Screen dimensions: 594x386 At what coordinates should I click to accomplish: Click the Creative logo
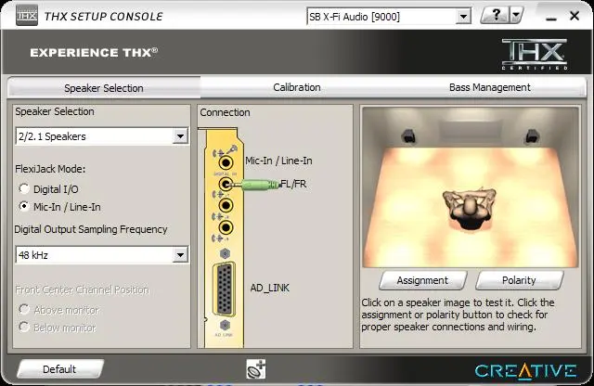[x=526, y=371]
